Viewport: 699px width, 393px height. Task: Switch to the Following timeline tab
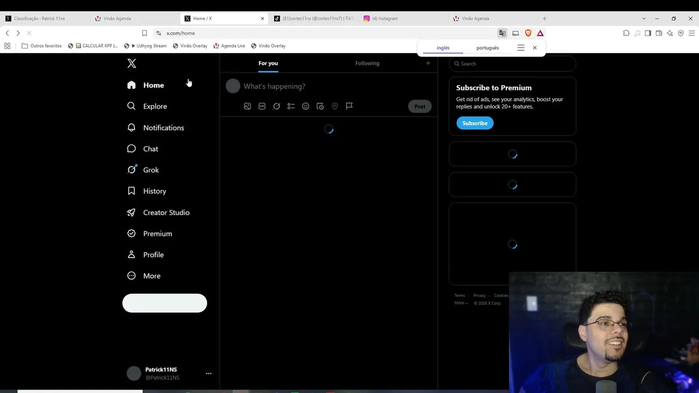[367, 63]
